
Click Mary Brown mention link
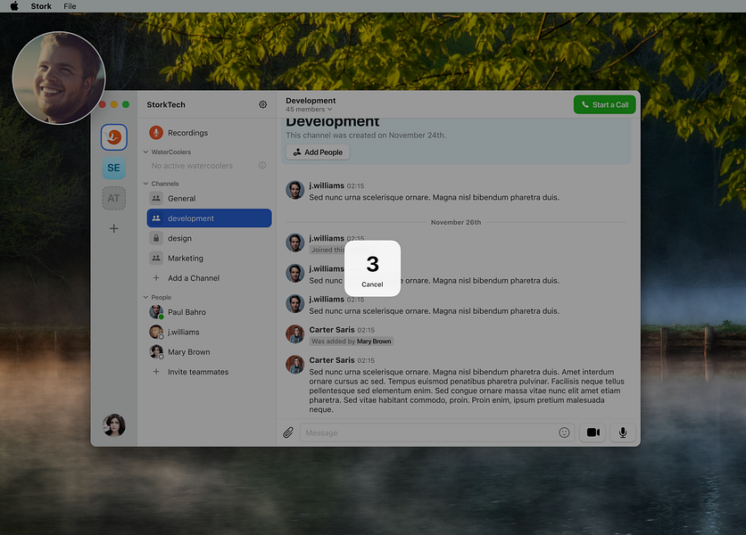[374, 342]
